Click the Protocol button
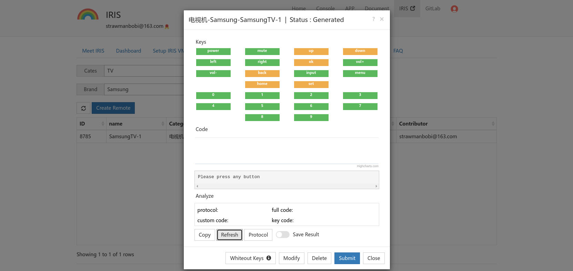The height and width of the screenshot is (271, 573). (258, 235)
